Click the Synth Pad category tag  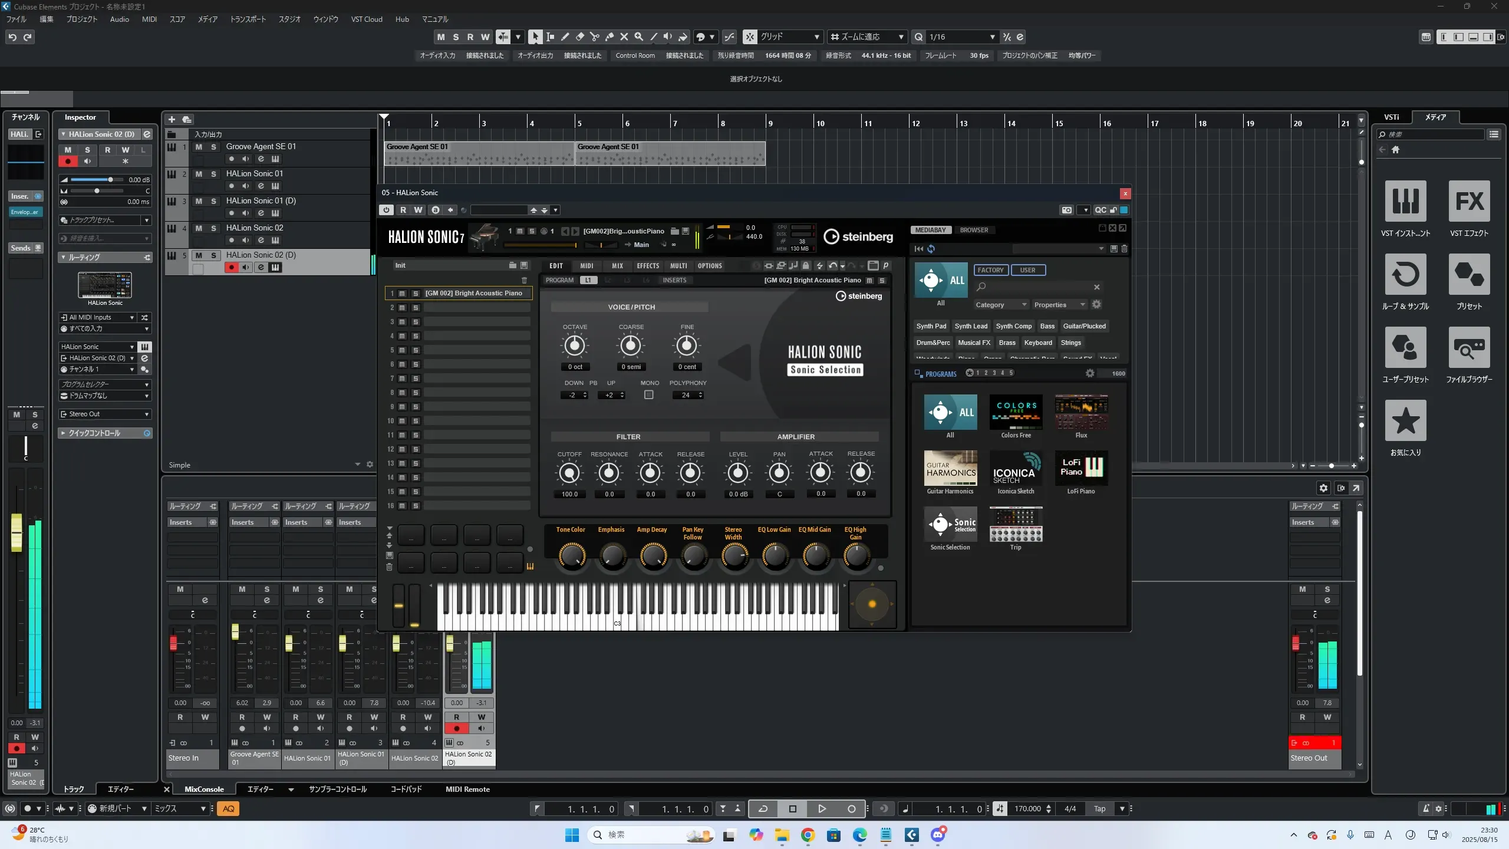(x=931, y=326)
